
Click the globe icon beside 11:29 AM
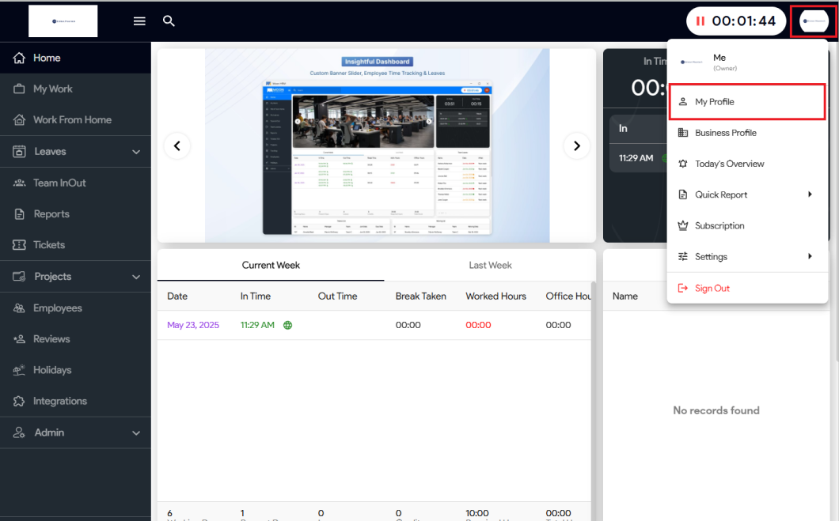(287, 325)
